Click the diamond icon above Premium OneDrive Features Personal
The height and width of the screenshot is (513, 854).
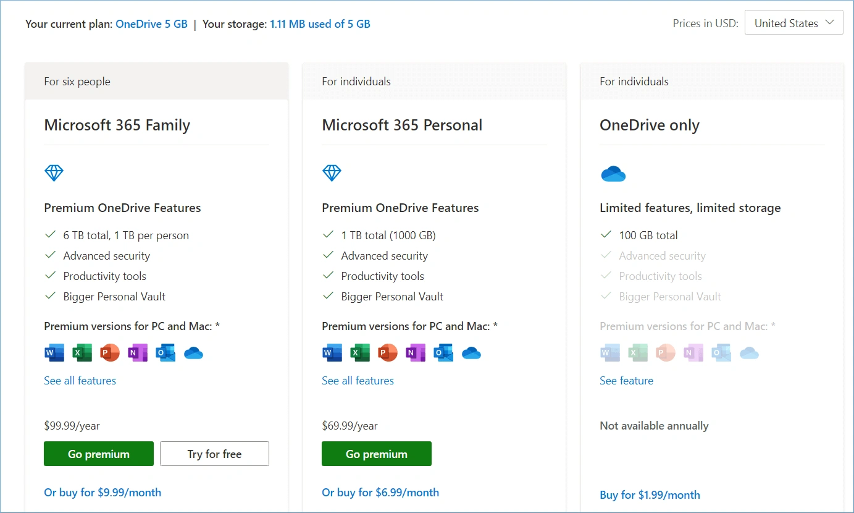point(332,172)
